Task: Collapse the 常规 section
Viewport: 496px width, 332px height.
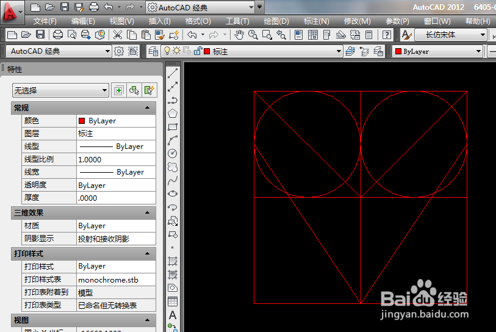Action: [148, 108]
